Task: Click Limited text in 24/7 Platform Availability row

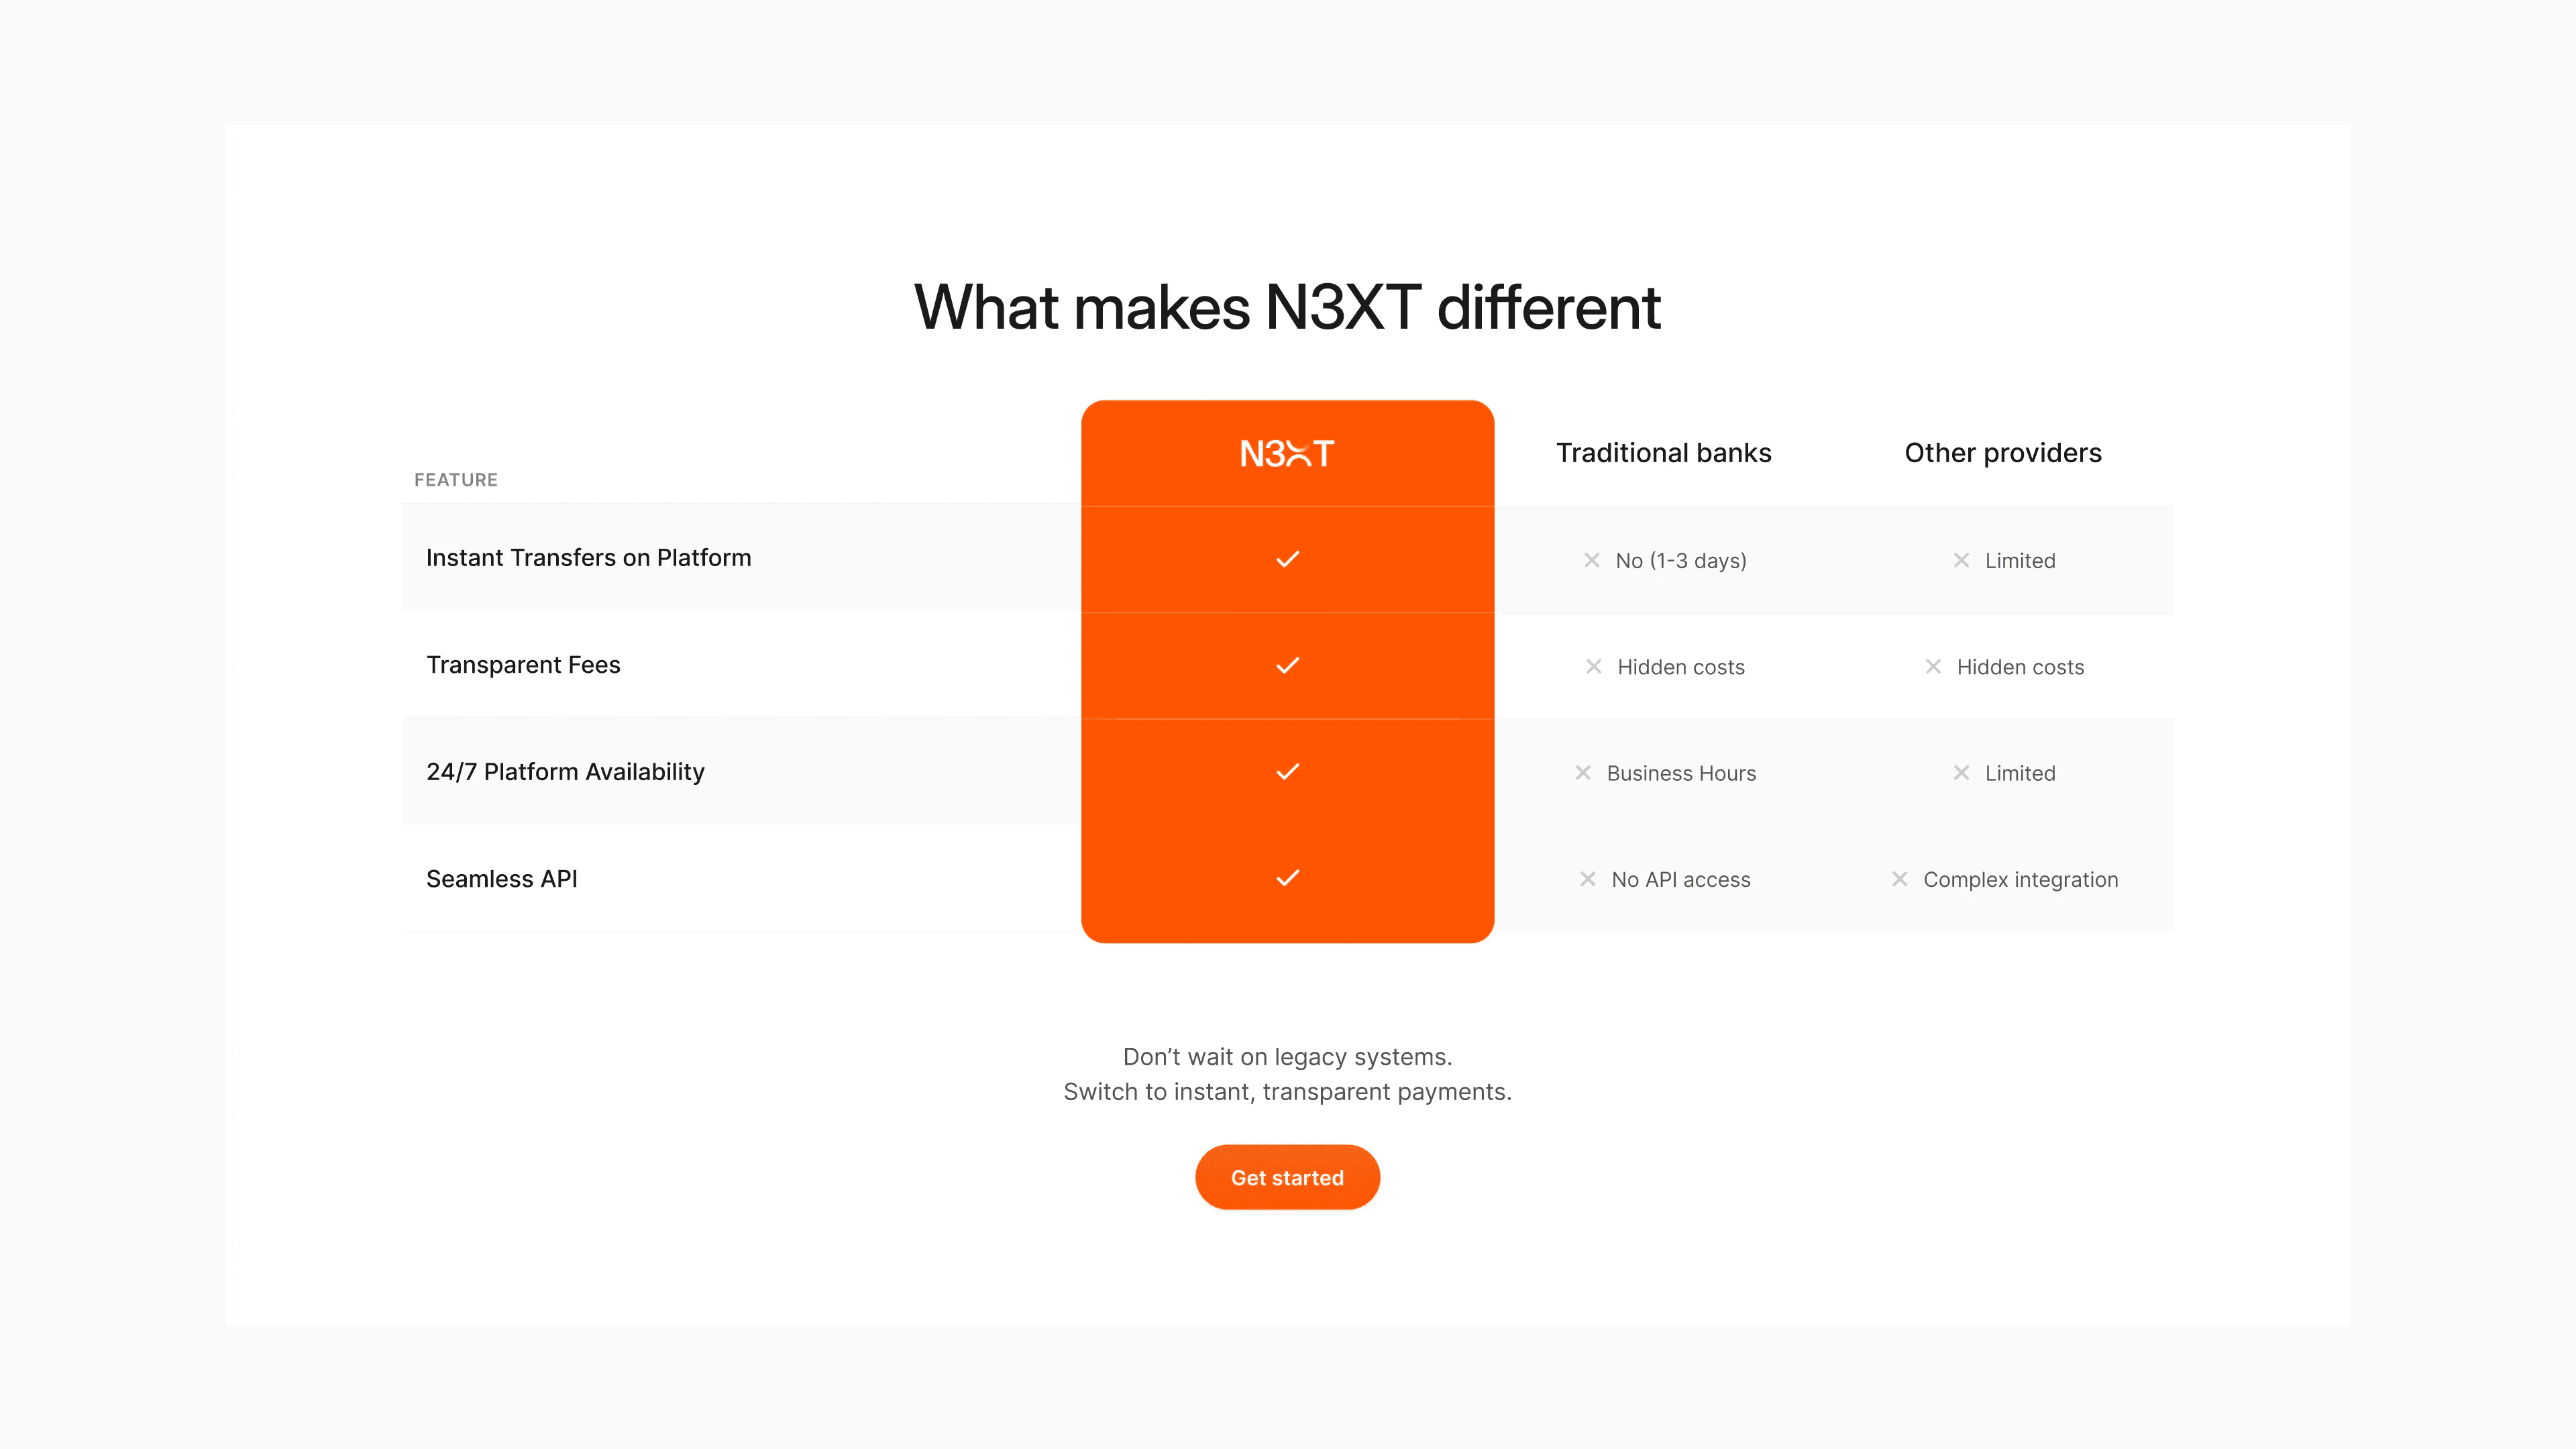Action: [2020, 773]
